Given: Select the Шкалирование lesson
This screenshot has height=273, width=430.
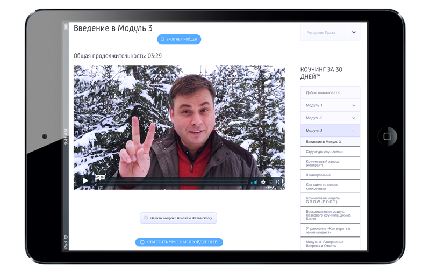Looking at the screenshot, I should tap(318, 175).
